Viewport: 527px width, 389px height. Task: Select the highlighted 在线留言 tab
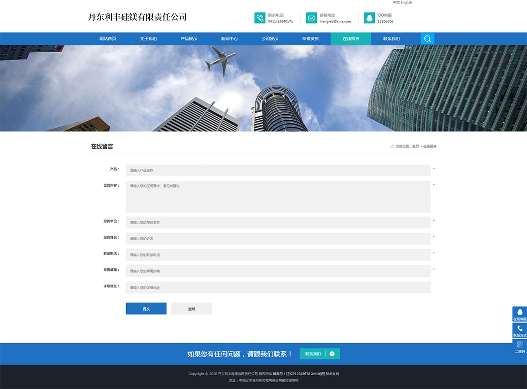pyautogui.click(x=351, y=38)
